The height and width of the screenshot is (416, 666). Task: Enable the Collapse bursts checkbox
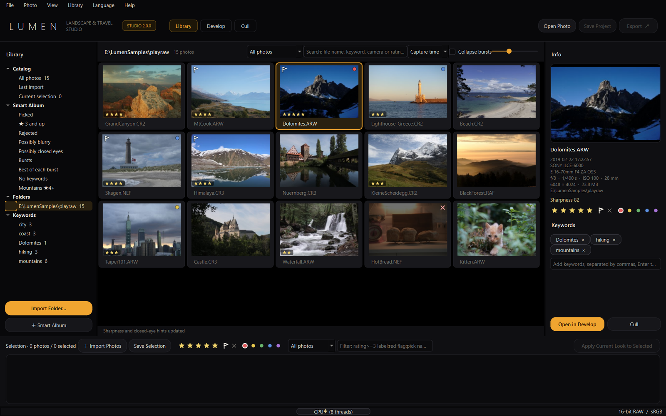coord(452,52)
